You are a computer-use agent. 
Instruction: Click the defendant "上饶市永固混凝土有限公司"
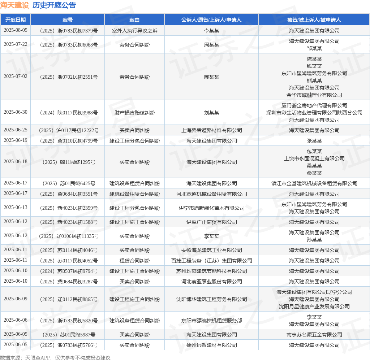click(x=314, y=158)
